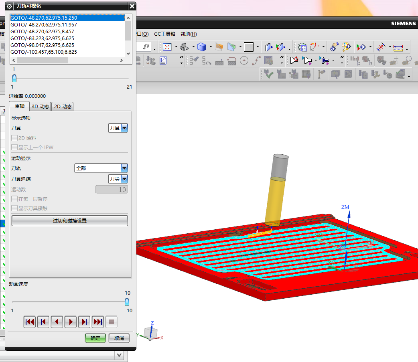Open the 帮助(H) menu
This screenshot has width=418, height=362.
pyautogui.click(x=189, y=34)
